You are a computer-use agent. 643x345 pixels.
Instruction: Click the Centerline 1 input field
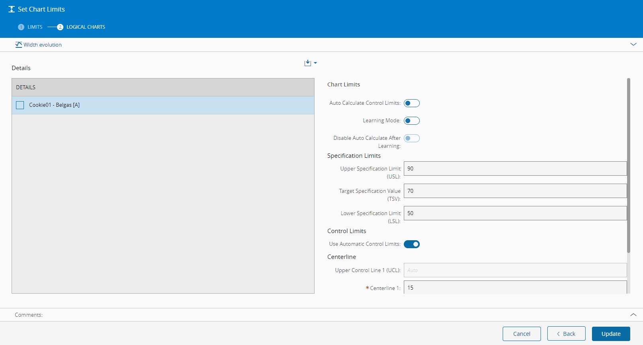[x=515, y=288]
